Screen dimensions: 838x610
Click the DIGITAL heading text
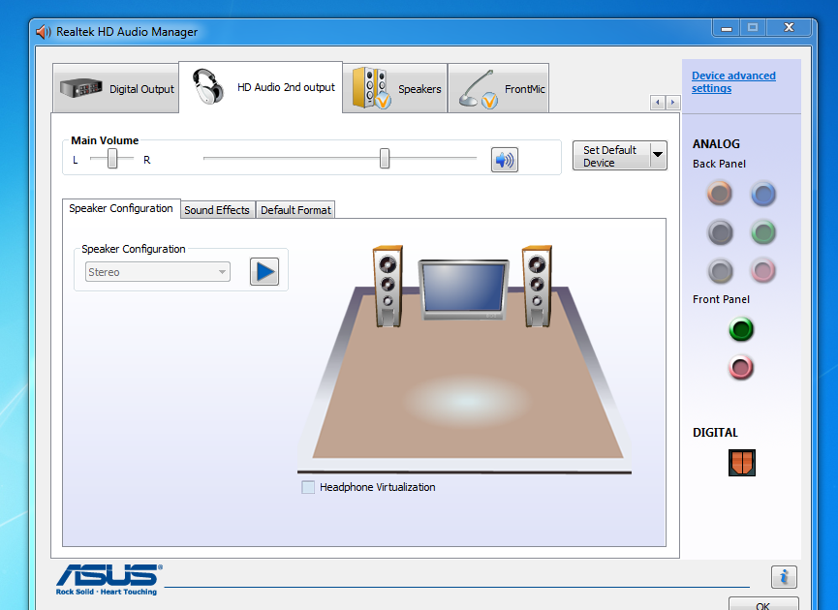click(715, 433)
